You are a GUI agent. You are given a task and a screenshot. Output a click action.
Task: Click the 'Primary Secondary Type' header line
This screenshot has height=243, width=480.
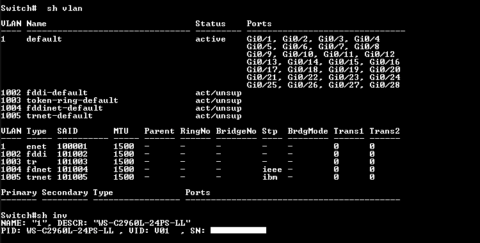point(57,192)
